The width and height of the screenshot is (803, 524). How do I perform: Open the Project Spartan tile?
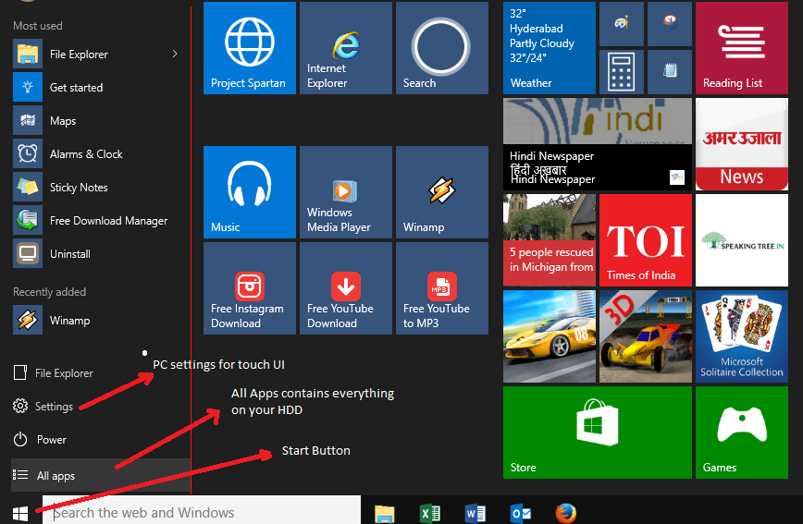click(250, 48)
